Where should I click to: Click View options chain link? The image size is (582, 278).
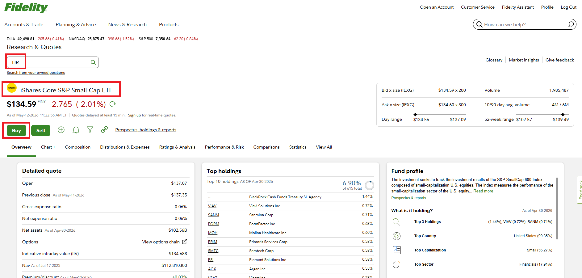coord(161,242)
